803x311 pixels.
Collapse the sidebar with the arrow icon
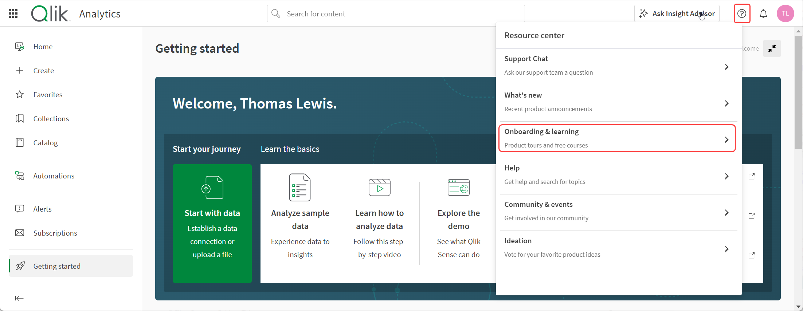pyautogui.click(x=19, y=298)
